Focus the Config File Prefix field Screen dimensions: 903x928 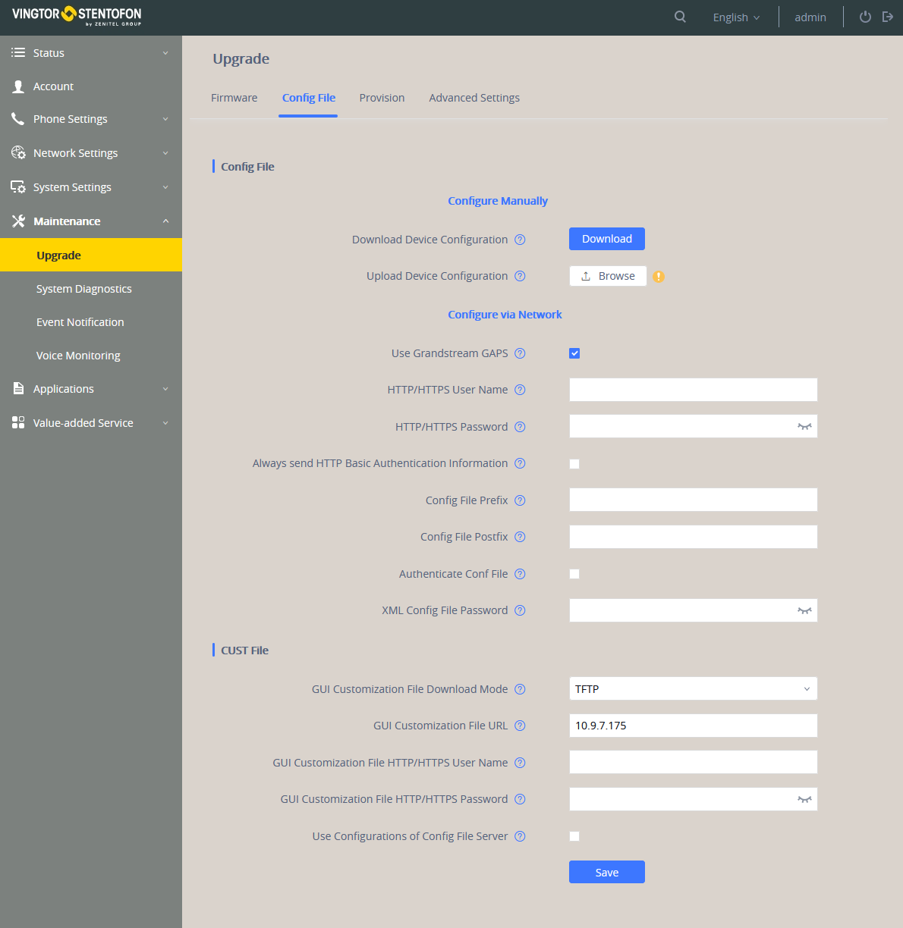(694, 500)
